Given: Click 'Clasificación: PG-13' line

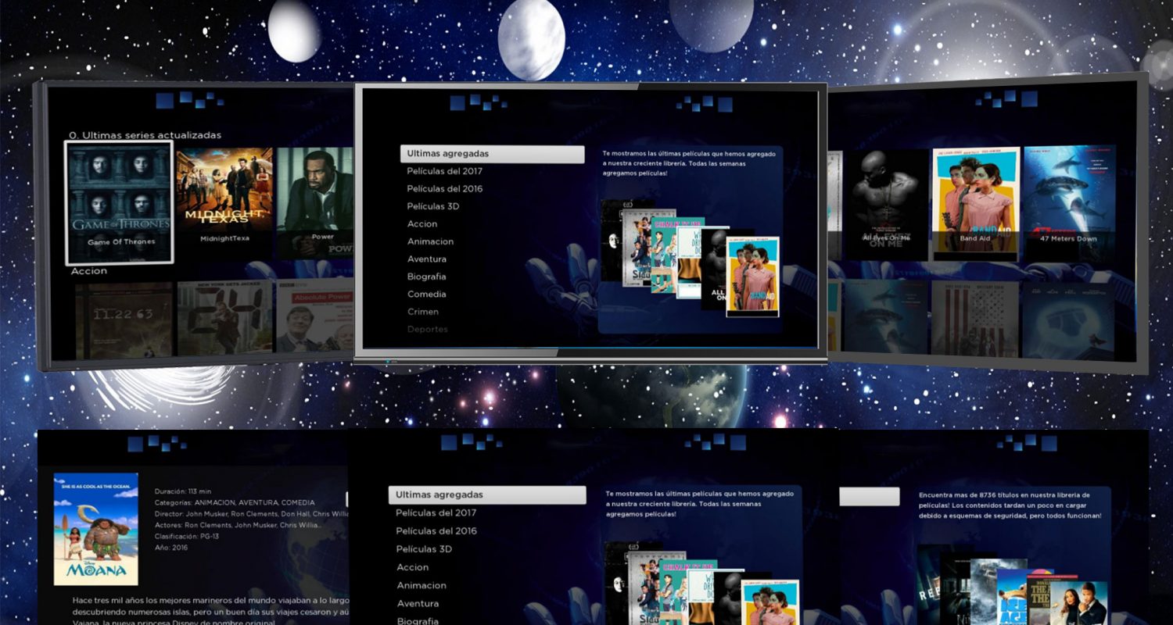Looking at the screenshot, I should click(x=188, y=536).
